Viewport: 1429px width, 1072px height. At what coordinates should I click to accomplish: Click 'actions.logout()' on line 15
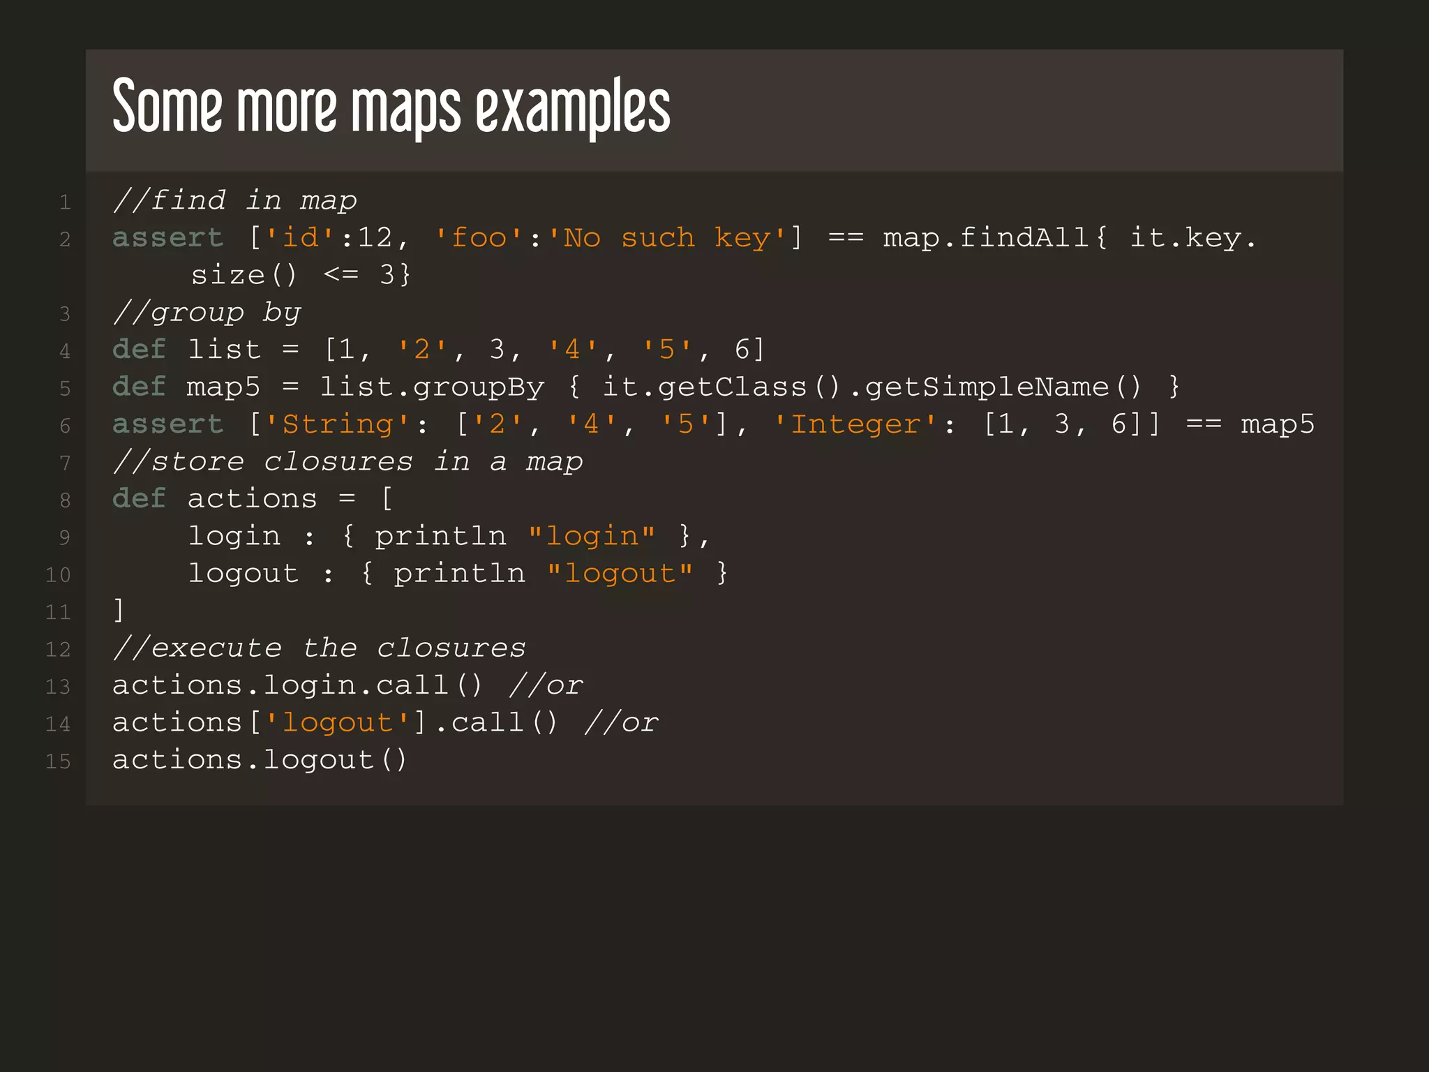pos(260,759)
